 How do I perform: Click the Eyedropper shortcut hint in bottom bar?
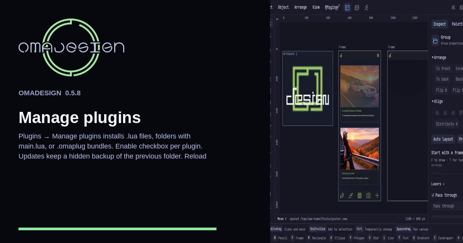tap(443, 238)
